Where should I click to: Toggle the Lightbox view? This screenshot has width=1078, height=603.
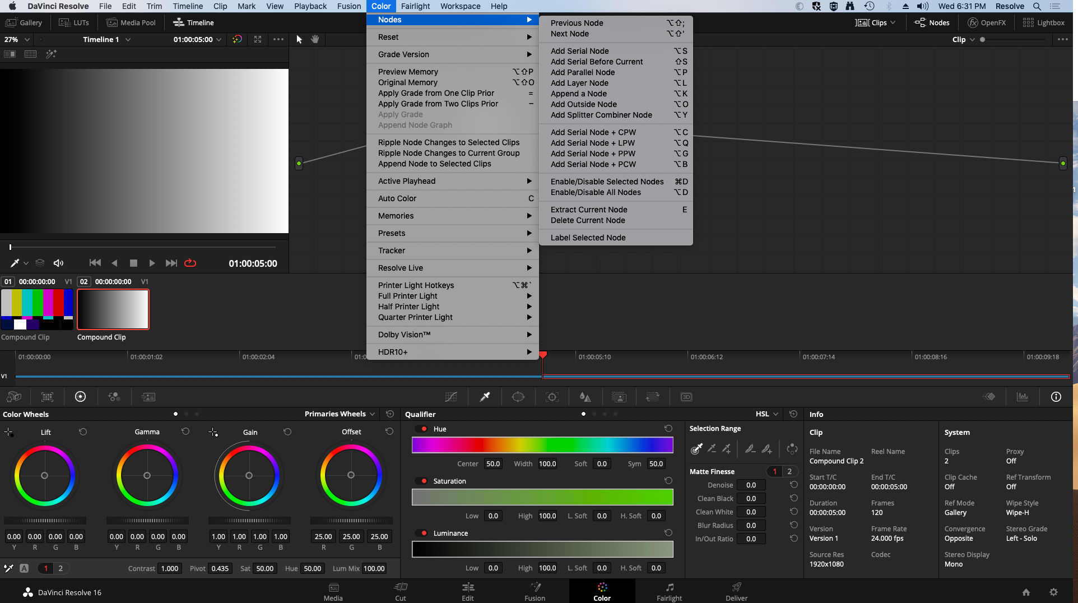[1043, 22]
